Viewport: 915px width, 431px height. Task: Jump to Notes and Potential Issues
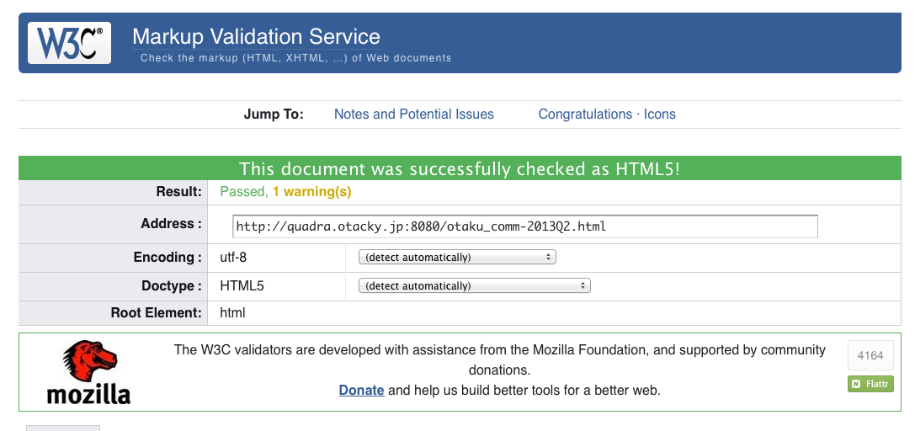[x=414, y=114]
